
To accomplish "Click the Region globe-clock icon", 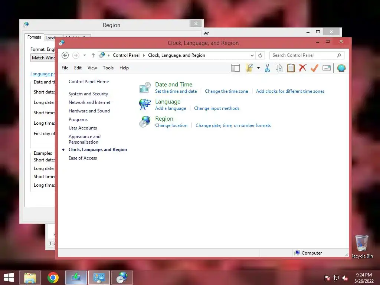I will click(145, 122).
